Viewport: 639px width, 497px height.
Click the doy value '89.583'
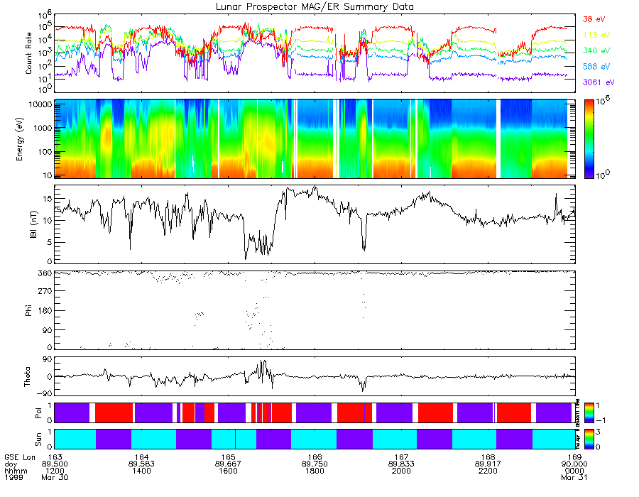(x=141, y=464)
